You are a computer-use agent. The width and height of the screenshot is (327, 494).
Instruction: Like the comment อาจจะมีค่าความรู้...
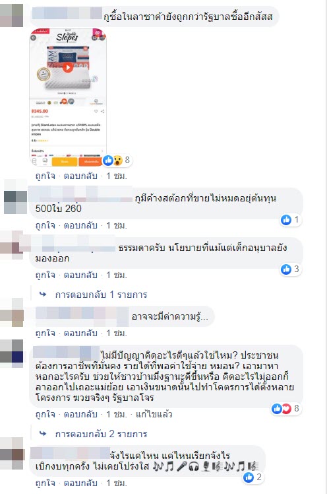pos(45,333)
